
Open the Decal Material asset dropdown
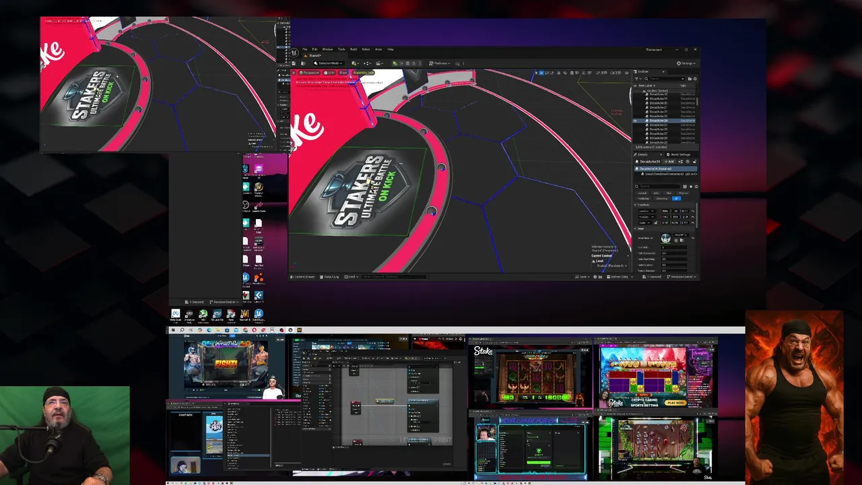click(x=681, y=235)
